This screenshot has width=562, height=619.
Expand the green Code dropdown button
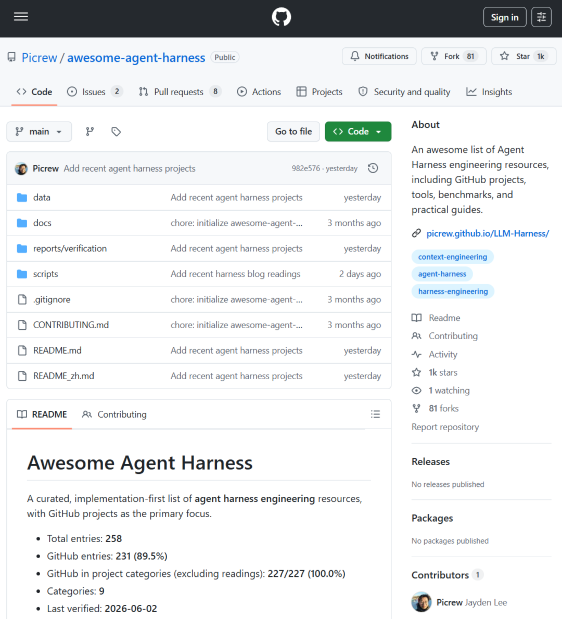click(358, 132)
